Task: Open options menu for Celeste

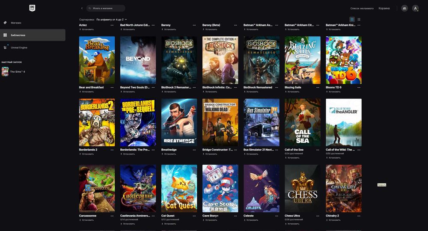Action: pos(276,216)
